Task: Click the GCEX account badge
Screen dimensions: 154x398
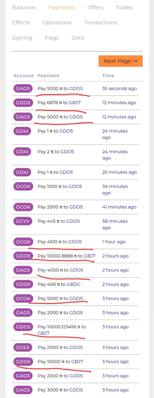Action: 23,348
